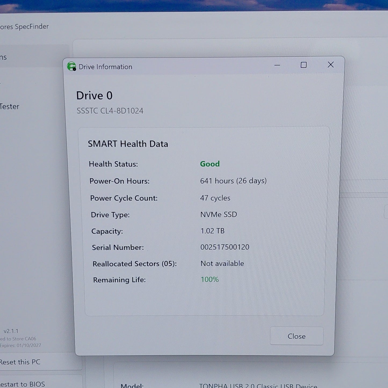Click the v2.1.1 version text

click(11, 331)
